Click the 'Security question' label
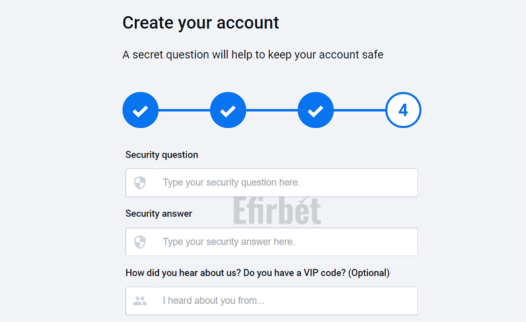The image size is (526, 322). pos(162,155)
